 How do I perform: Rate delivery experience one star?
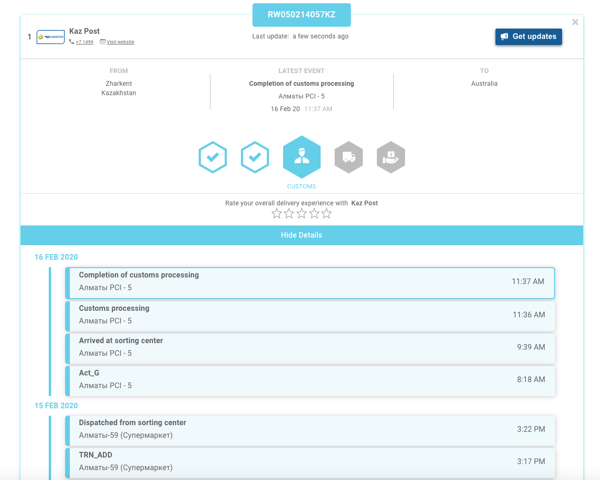tap(277, 214)
